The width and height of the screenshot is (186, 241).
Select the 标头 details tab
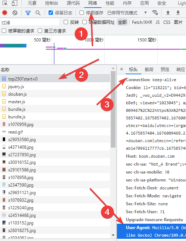133,70
